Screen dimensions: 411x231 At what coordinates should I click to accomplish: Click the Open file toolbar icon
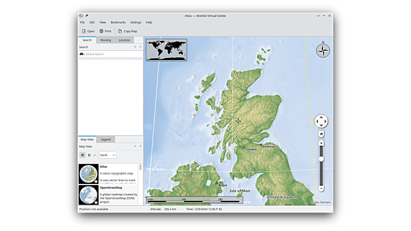pos(84,31)
